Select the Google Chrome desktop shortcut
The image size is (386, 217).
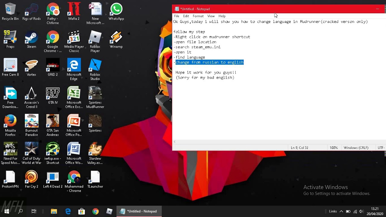click(x=53, y=42)
